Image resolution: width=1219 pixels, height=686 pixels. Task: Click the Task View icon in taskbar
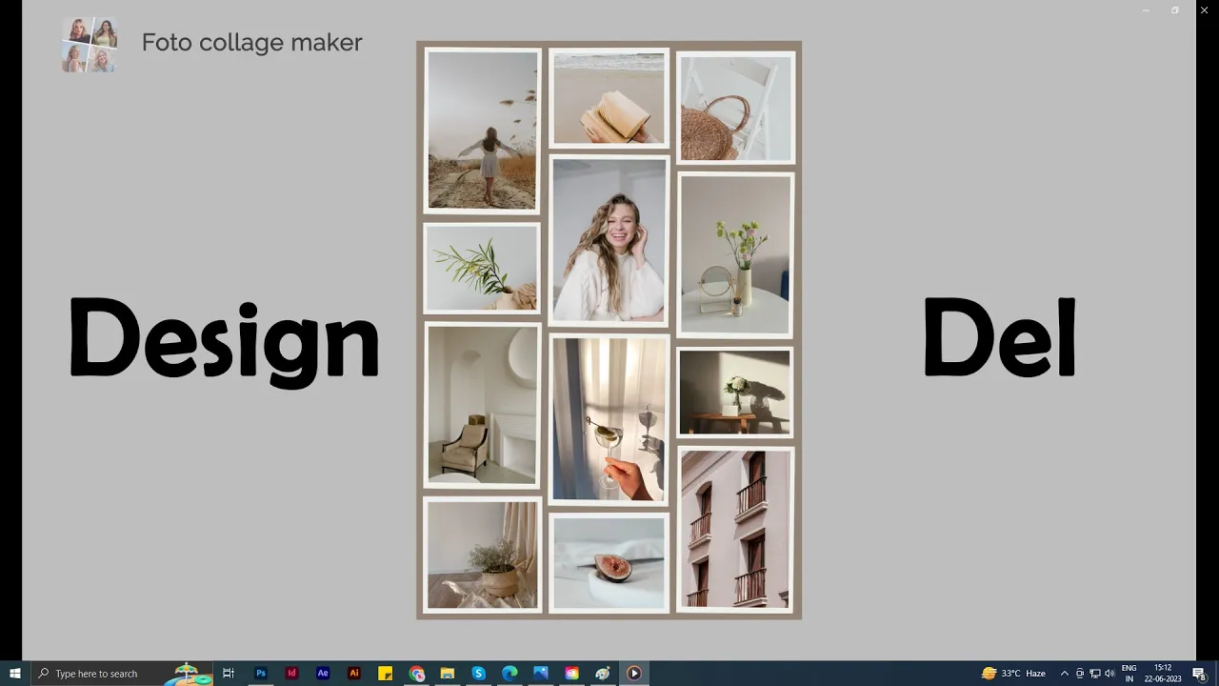[x=229, y=673]
